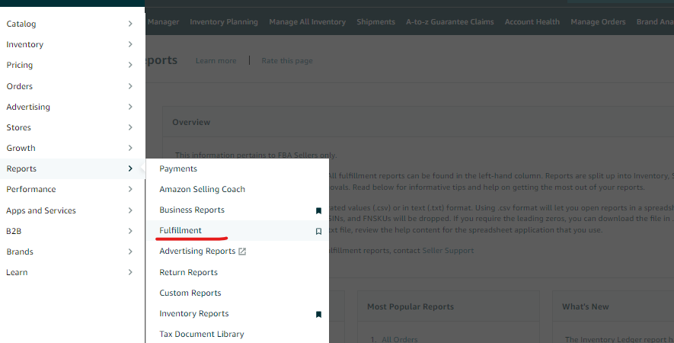Image resolution: width=674 pixels, height=343 pixels.
Task: Select the Reports menu item
Action: pyautogui.click(x=72, y=168)
